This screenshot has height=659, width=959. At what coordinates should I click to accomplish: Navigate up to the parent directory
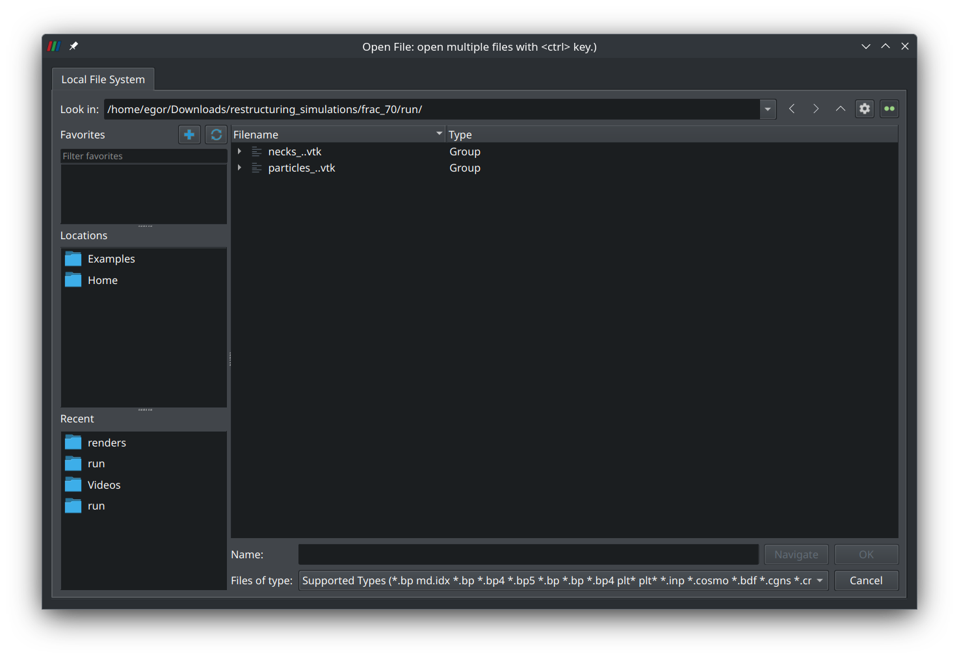[x=840, y=109]
